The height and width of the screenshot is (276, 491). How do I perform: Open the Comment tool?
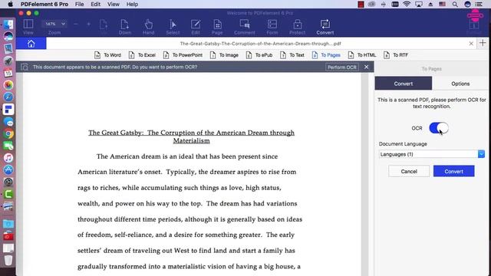245,27
